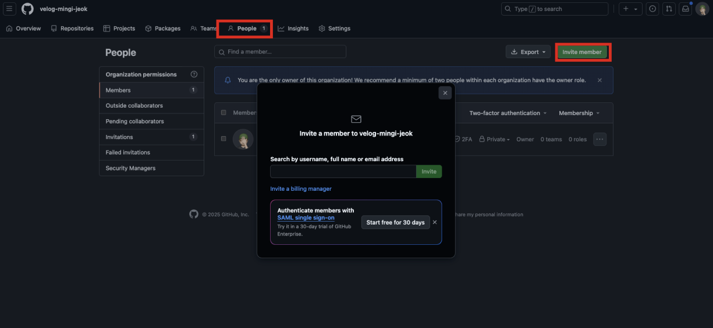
Task: Select the Teams tab
Action: coord(204,28)
